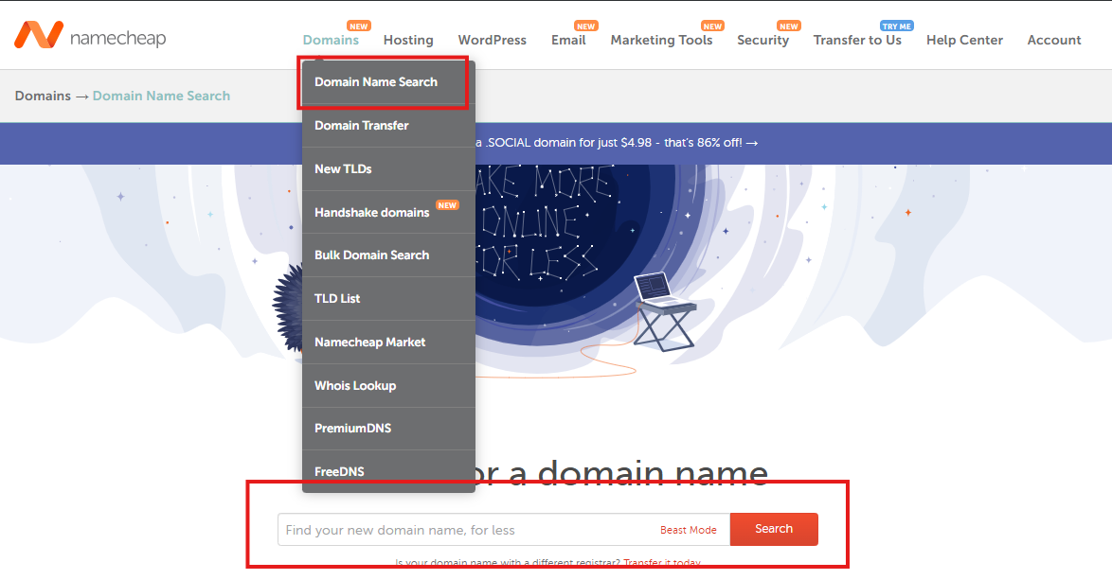This screenshot has width=1112, height=580.
Task: Click the TRY ME badge above Transfer to Us
Action: [x=896, y=26]
